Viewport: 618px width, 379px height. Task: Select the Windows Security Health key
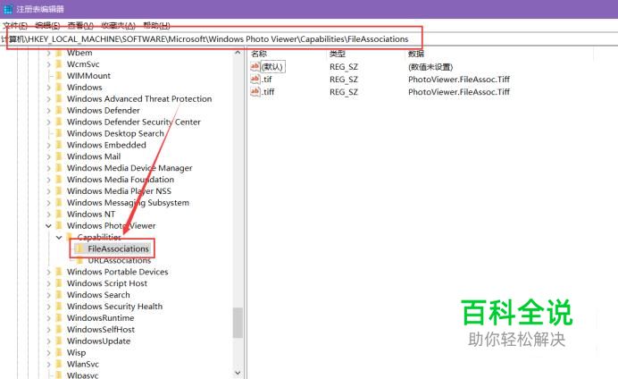click(114, 307)
